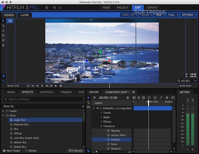Viewport: 199px width, 154px height.
Task: Open timeline settings gear
Action: (x=167, y=97)
